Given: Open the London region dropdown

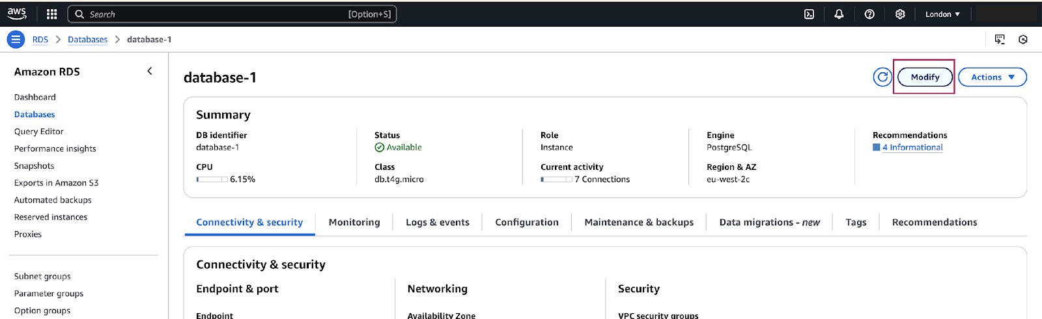Looking at the screenshot, I should pyautogui.click(x=942, y=14).
